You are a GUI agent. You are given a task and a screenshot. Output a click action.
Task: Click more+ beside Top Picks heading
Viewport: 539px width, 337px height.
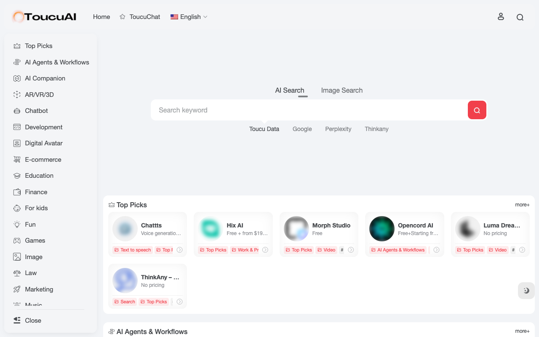coord(522,205)
